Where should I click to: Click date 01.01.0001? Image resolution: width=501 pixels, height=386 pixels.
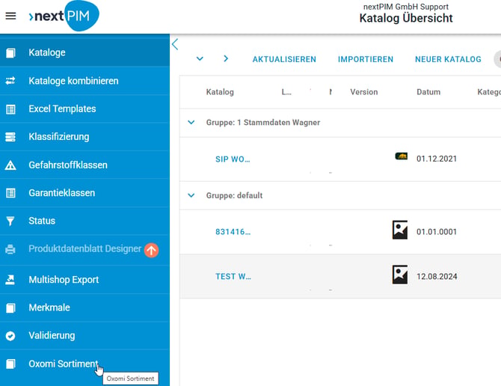click(x=437, y=232)
